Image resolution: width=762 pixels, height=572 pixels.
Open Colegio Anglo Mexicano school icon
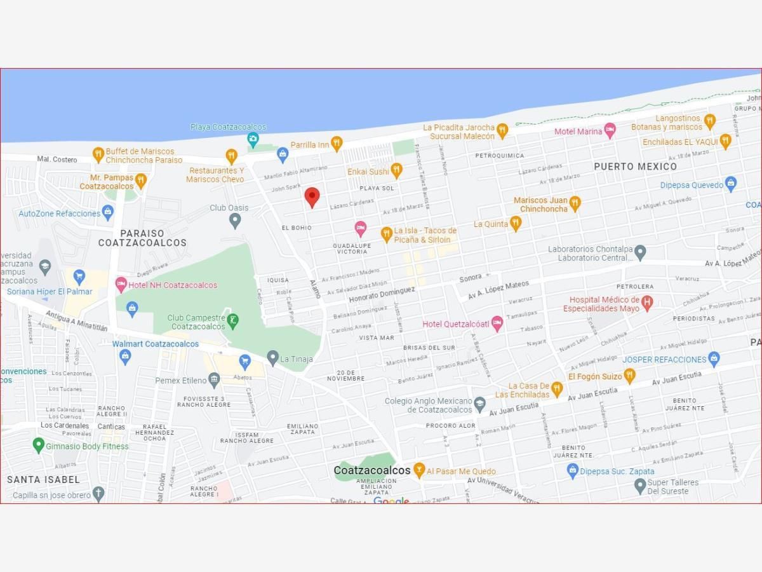pos(479,404)
